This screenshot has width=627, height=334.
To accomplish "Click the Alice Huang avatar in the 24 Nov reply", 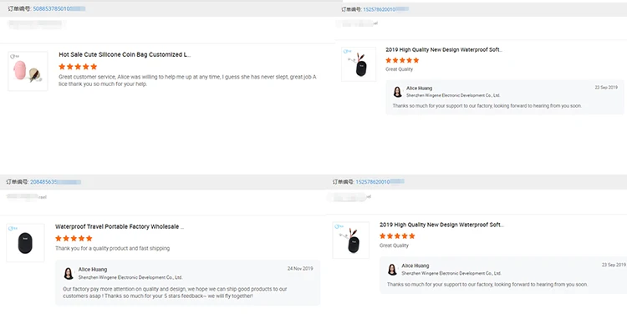I will 68,273.
